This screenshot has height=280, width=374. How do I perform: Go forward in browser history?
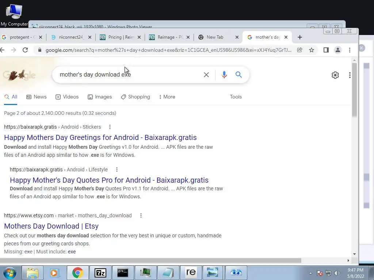click(x=14, y=50)
